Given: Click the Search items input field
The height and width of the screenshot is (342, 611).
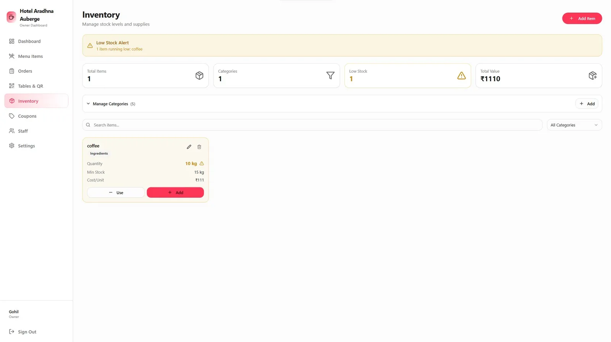Looking at the screenshot, I should [312, 125].
